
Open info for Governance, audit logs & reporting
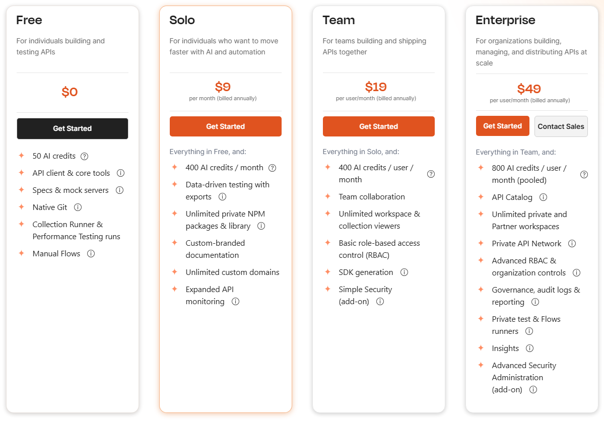pyautogui.click(x=535, y=302)
